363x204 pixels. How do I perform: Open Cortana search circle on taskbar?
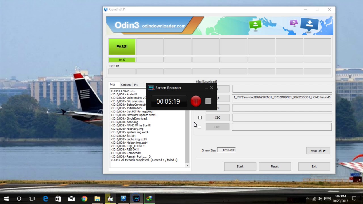tap(19, 199)
